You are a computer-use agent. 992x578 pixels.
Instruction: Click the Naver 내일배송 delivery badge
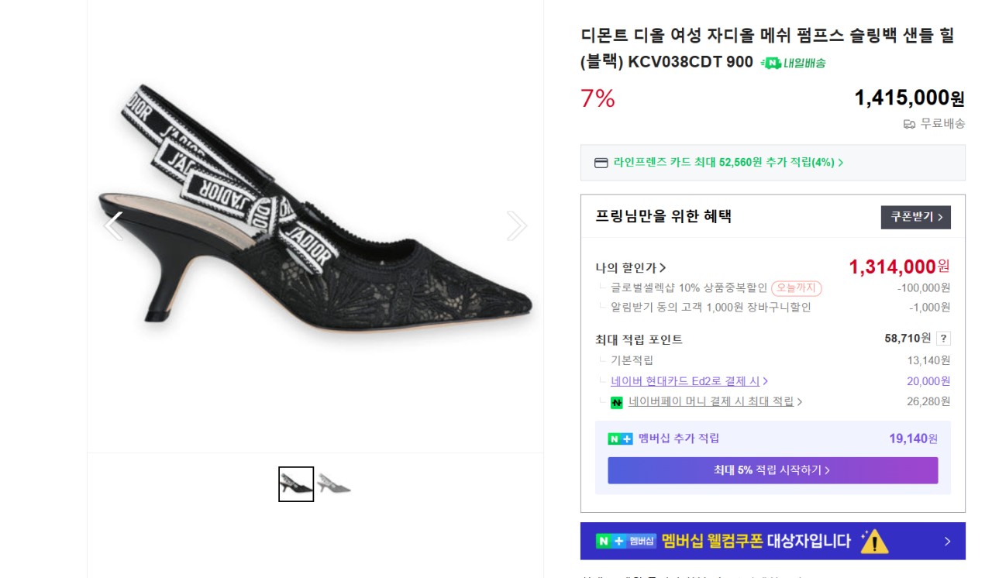tap(793, 63)
